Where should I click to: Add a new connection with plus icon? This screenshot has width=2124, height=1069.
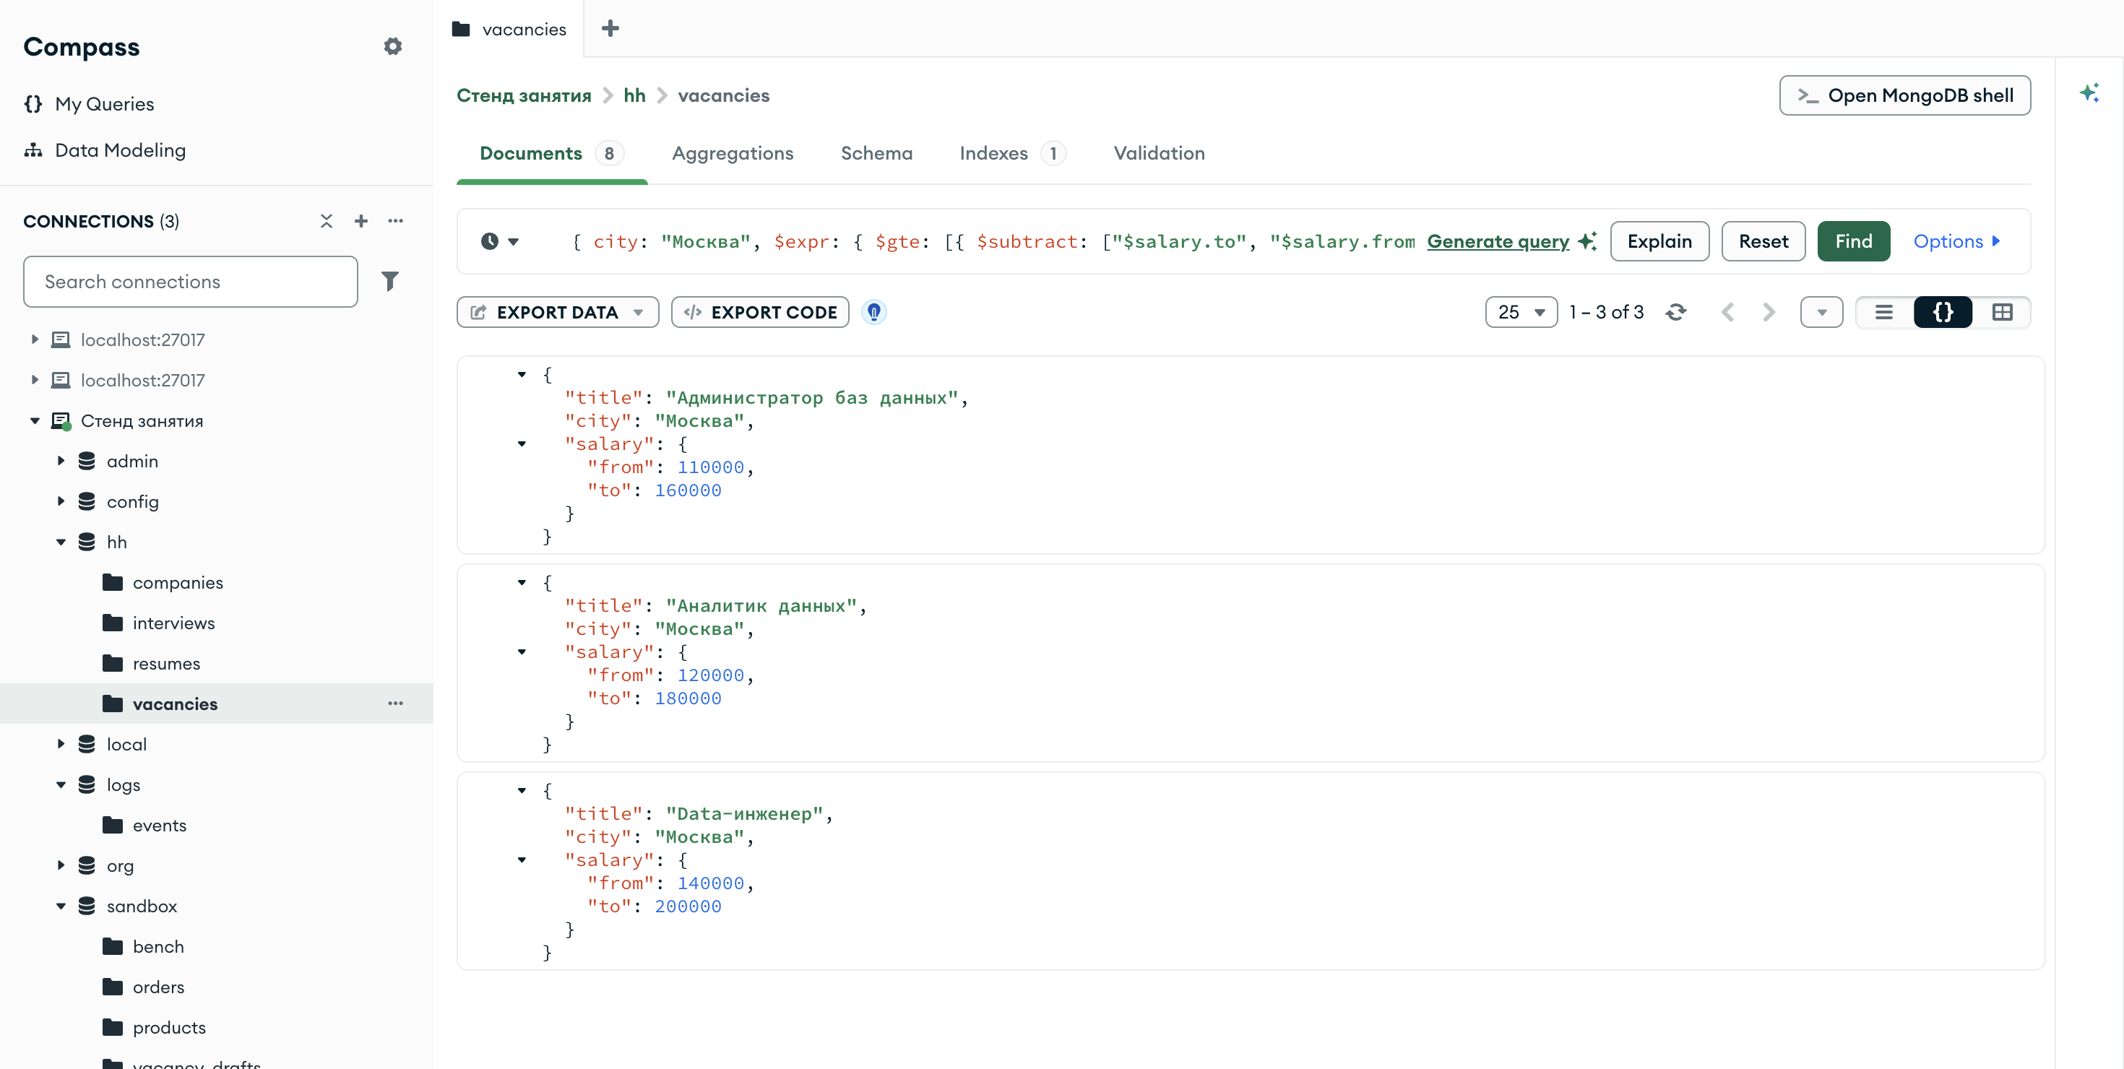[x=361, y=221]
